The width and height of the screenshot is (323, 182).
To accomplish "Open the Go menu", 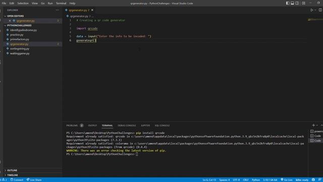I will (42, 4).
